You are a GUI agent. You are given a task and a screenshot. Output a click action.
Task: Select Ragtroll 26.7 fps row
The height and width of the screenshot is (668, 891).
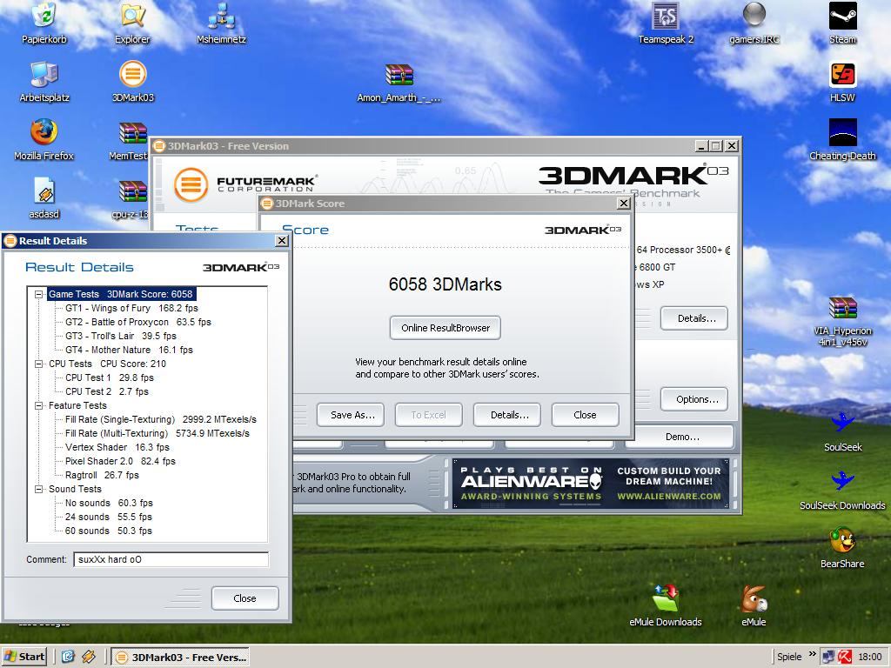point(102,476)
